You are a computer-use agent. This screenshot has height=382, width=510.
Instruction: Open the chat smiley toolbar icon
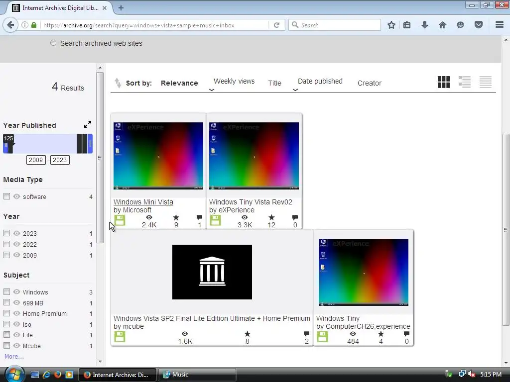click(x=460, y=25)
